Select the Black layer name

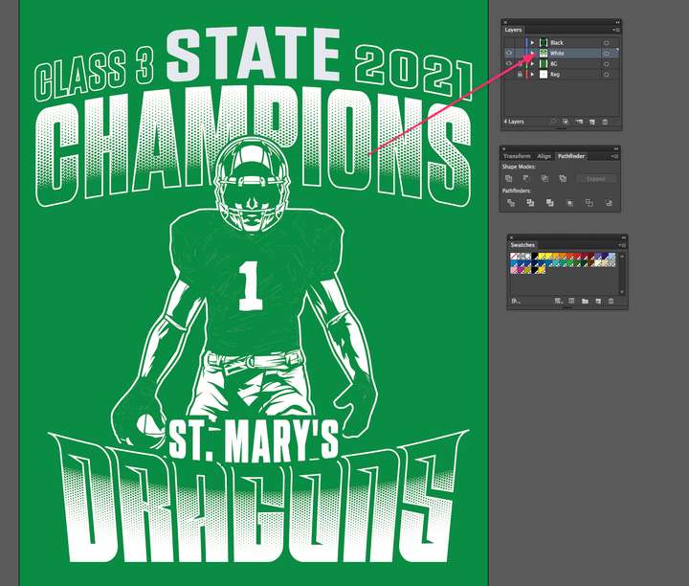pos(557,43)
